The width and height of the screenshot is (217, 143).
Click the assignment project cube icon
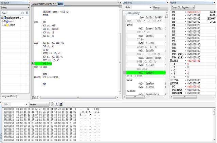[5, 18]
